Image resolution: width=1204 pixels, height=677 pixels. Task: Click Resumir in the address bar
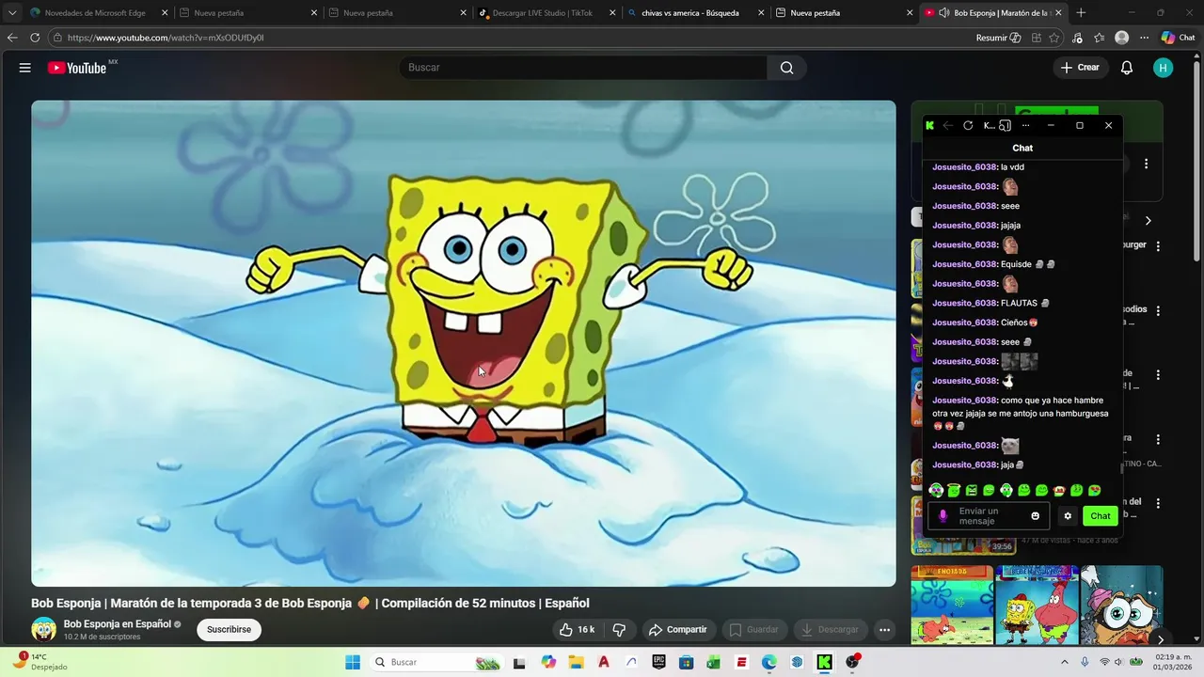coord(998,38)
